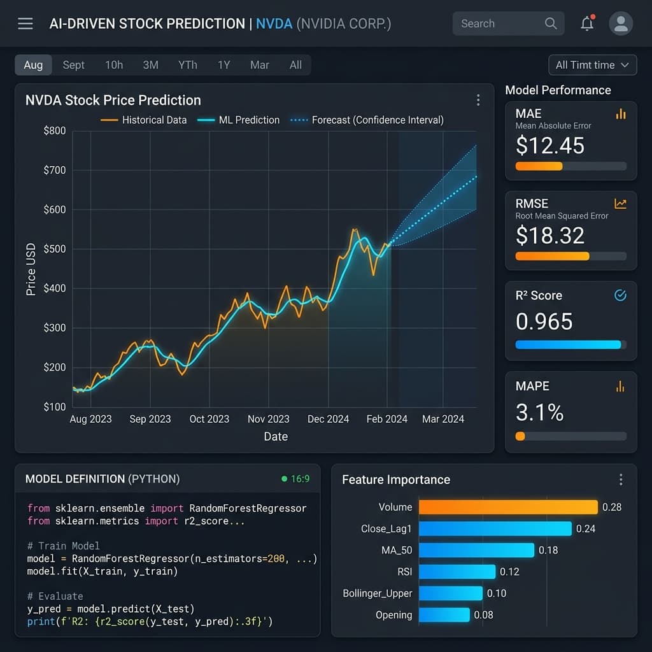The width and height of the screenshot is (652, 652).
Task: Click the R² Score checkmark icon
Action: [620, 295]
